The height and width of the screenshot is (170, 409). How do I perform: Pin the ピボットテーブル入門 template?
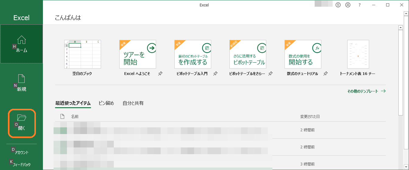click(x=215, y=74)
